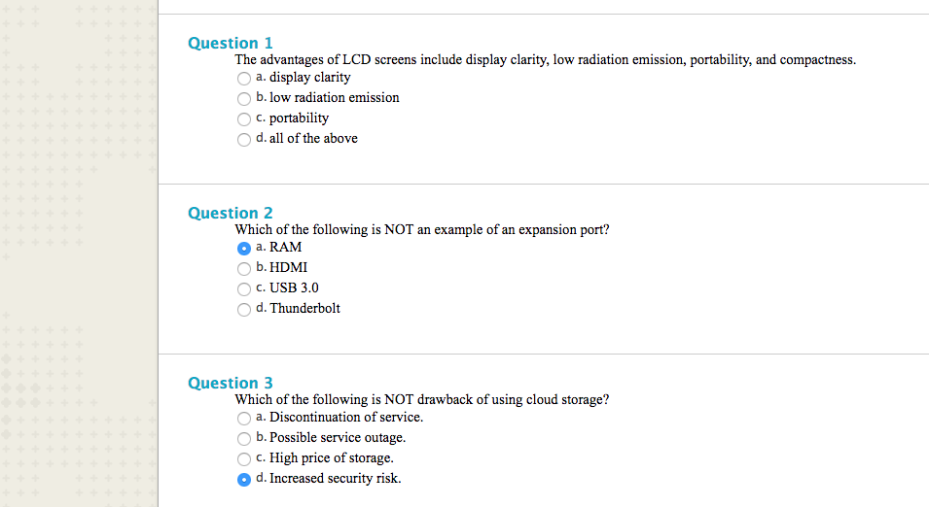Click the 'all of the above' label text
The width and height of the screenshot is (929, 507).
click(313, 138)
